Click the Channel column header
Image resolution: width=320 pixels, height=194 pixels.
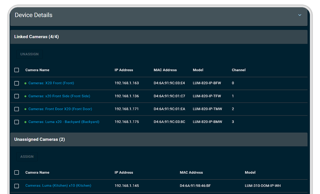click(238, 70)
